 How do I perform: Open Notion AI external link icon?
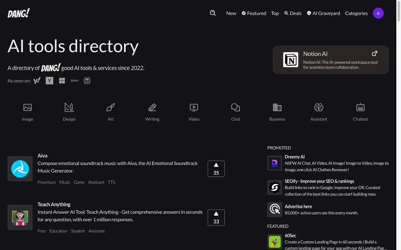(375, 53)
